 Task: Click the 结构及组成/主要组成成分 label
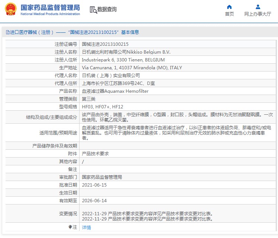click(x=51, y=117)
